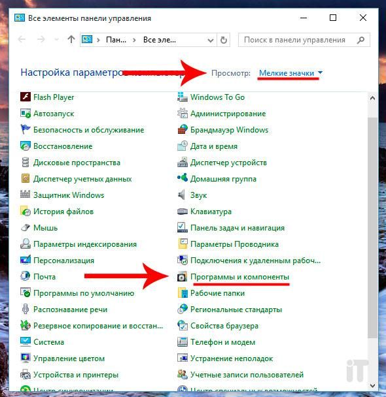Click the Пан... breadcrumb segment

(116, 40)
